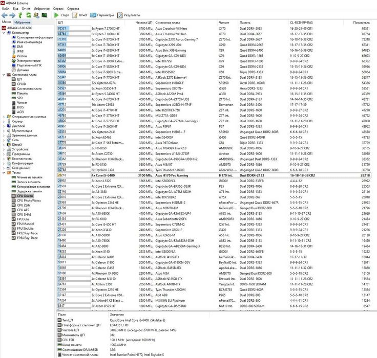Select the FP32 Ray-Trace test
This screenshot has width=377, height=358.
28,233
